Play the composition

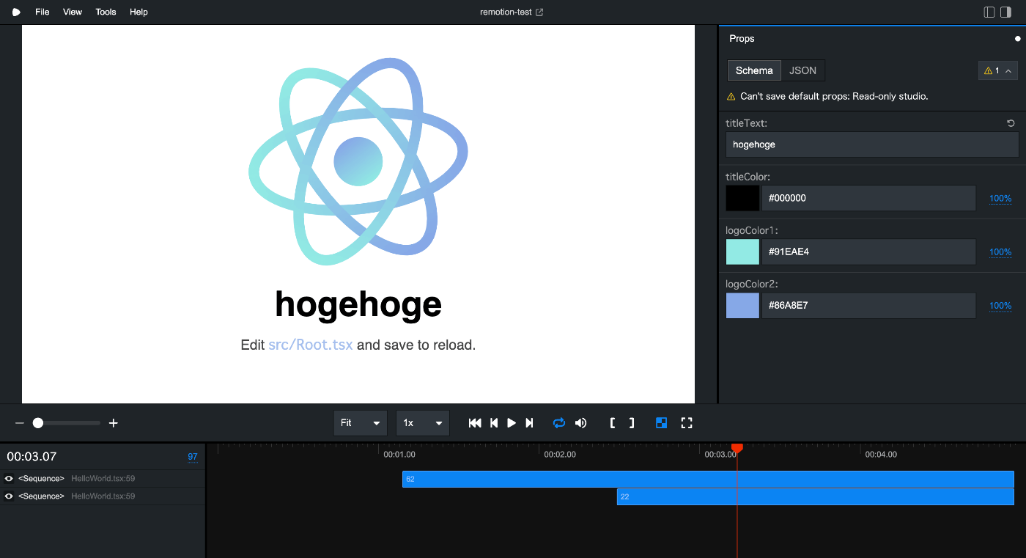(512, 423)
